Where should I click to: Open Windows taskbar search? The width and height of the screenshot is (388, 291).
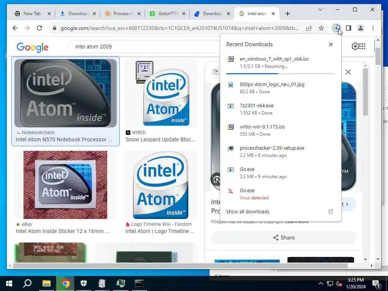[x=27, y=283]
